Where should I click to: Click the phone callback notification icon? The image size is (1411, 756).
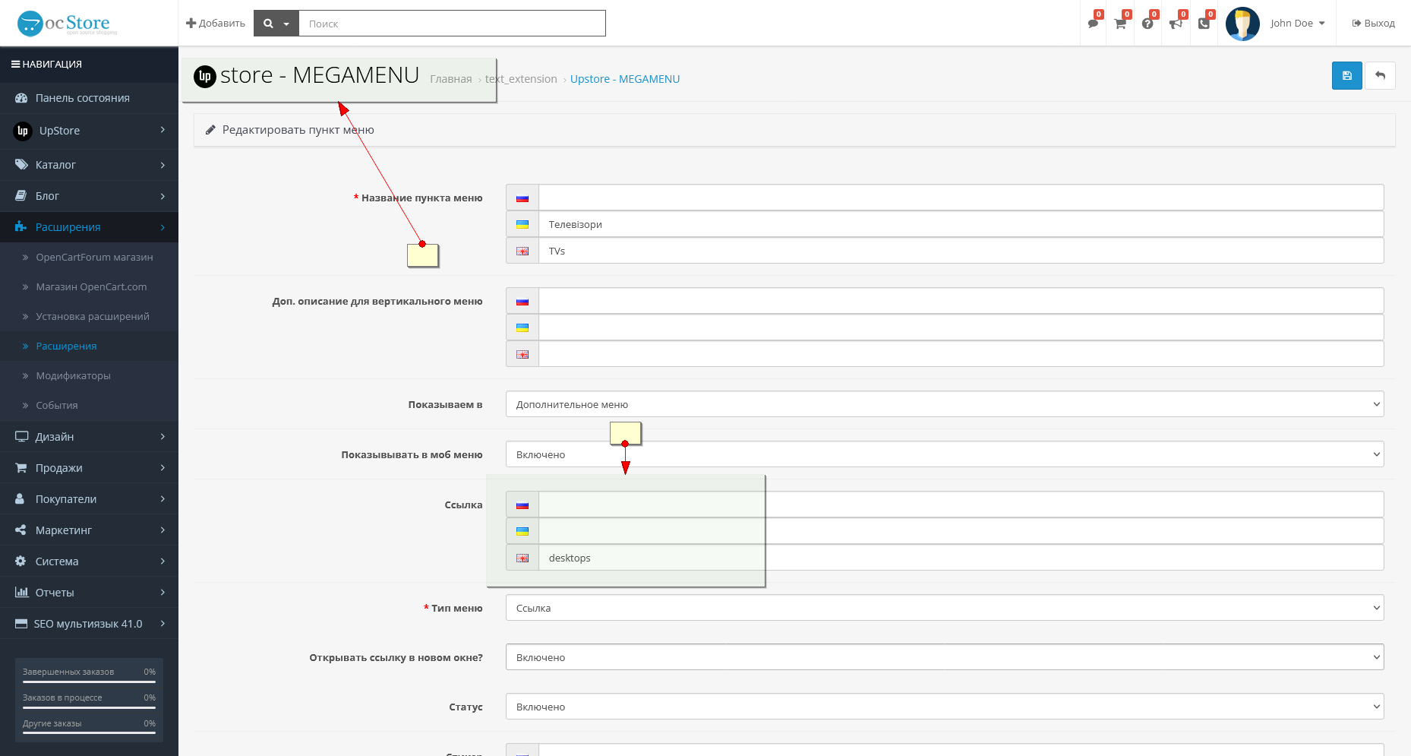tap(1204, 24)
